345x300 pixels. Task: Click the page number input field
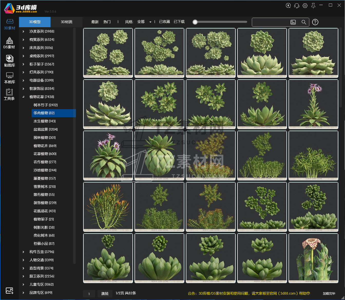[x=89, y=294]
